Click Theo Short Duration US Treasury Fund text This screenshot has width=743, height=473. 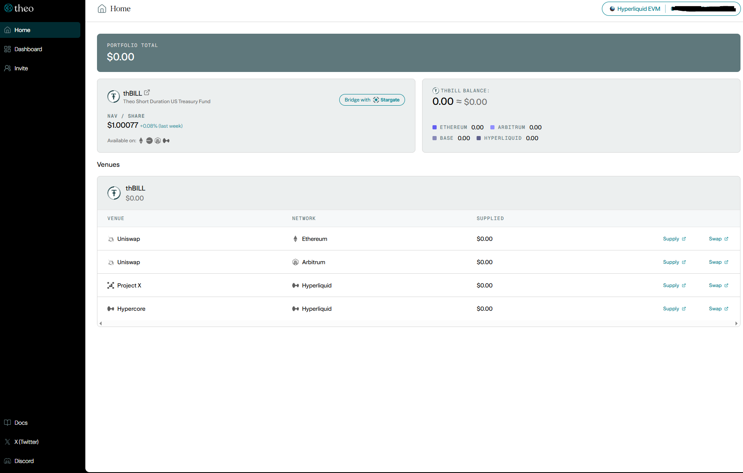click(x=167, y=102)
